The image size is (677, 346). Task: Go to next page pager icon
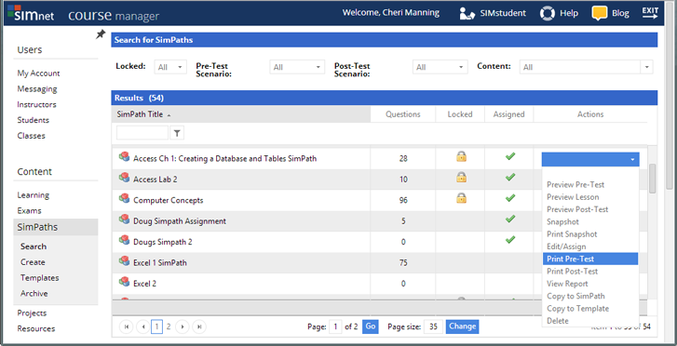point(183,327)
